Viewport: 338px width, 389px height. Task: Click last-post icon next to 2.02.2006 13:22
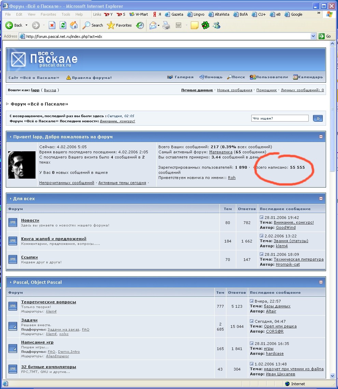pos(262,236)
